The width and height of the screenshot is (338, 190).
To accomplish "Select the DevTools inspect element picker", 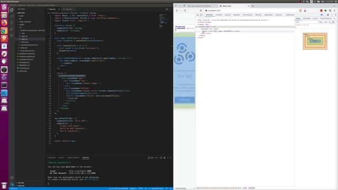I will 198,15.
